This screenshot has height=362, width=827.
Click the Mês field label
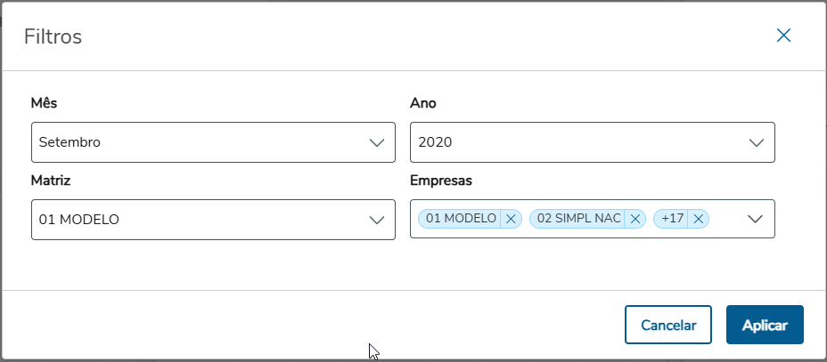click(x=44, y=103)
